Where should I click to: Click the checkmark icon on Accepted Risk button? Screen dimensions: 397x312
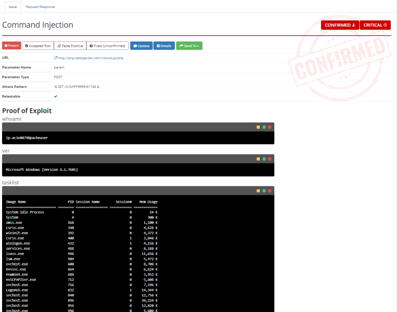coord(26,46)
